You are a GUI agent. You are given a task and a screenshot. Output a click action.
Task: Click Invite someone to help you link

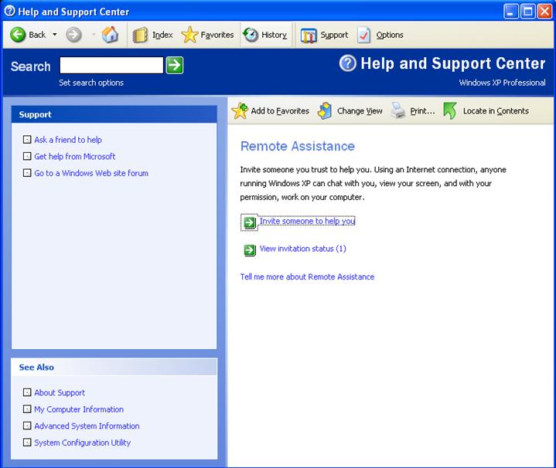pos(307,221)
